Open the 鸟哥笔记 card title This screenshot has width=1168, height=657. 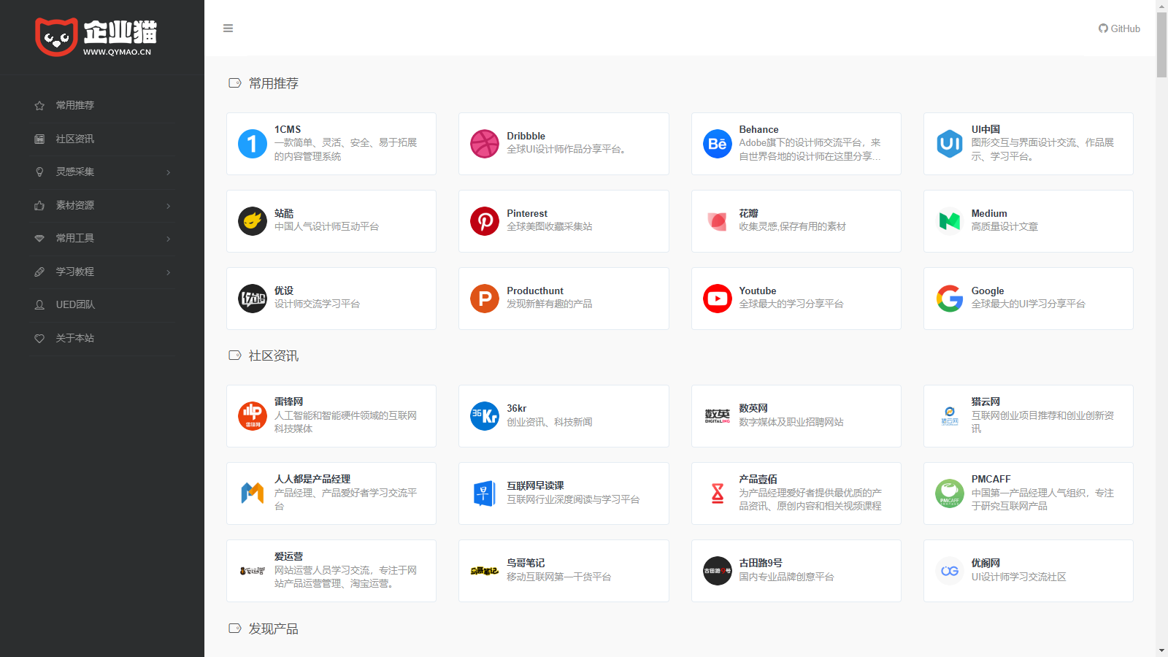pos(526,563)
